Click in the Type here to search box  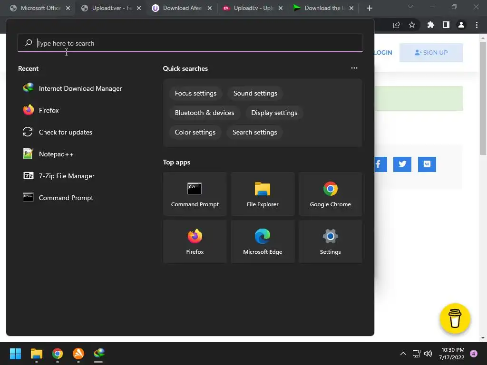tap(190, 43)
